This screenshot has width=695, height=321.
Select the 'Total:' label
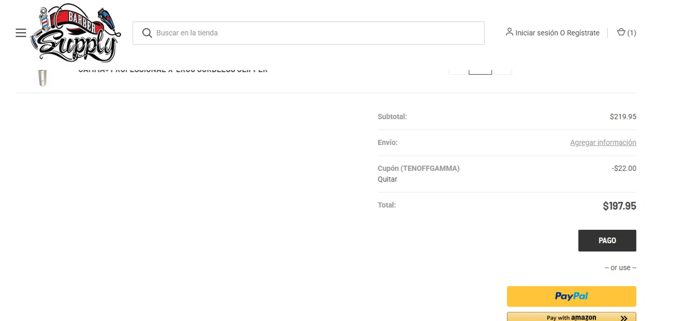click(x=386, y=205)
